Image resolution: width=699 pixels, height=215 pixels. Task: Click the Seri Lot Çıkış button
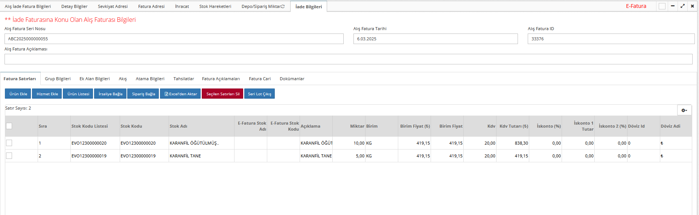click(259, 94)
